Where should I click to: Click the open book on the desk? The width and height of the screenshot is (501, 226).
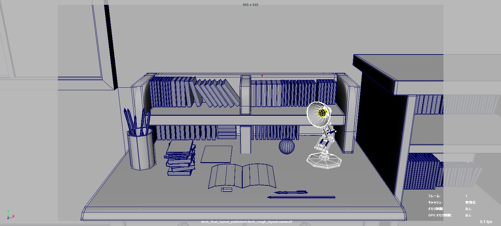tap(242, 176)
